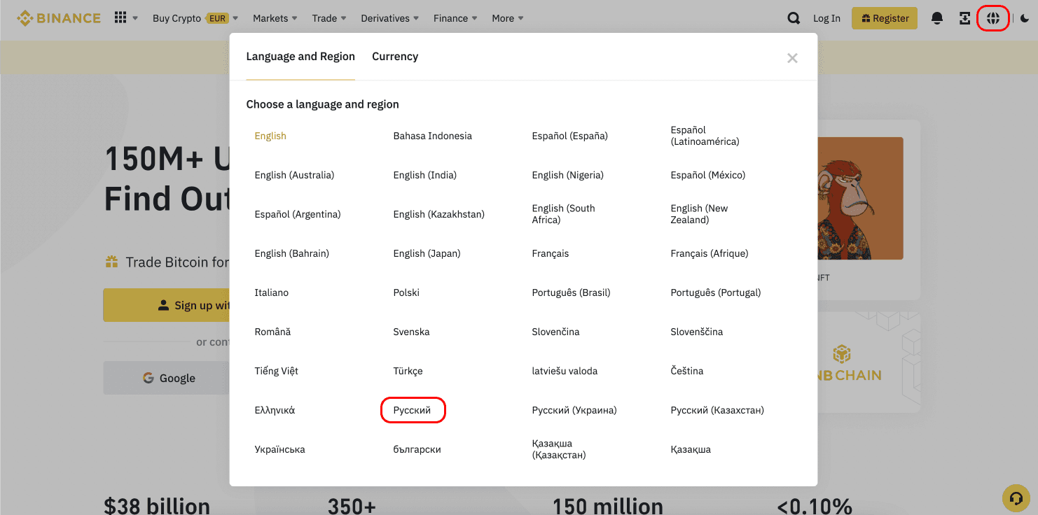Image resolution: width=1038 pixels, height=515 pixels.
Task: Select Русский (Казахстан)
Action: [x=717, y=410]
